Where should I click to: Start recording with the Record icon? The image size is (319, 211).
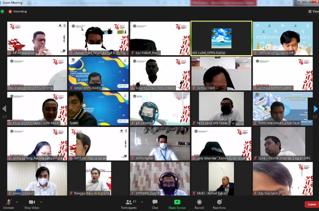[x=199, y=202]
